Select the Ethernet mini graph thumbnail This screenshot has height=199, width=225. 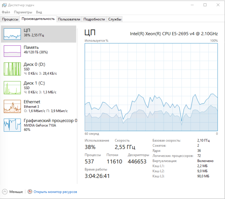click(x=12, y=106)
